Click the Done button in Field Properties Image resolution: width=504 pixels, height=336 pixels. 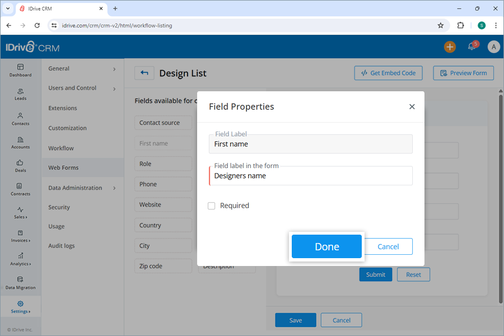coord(326,246)
